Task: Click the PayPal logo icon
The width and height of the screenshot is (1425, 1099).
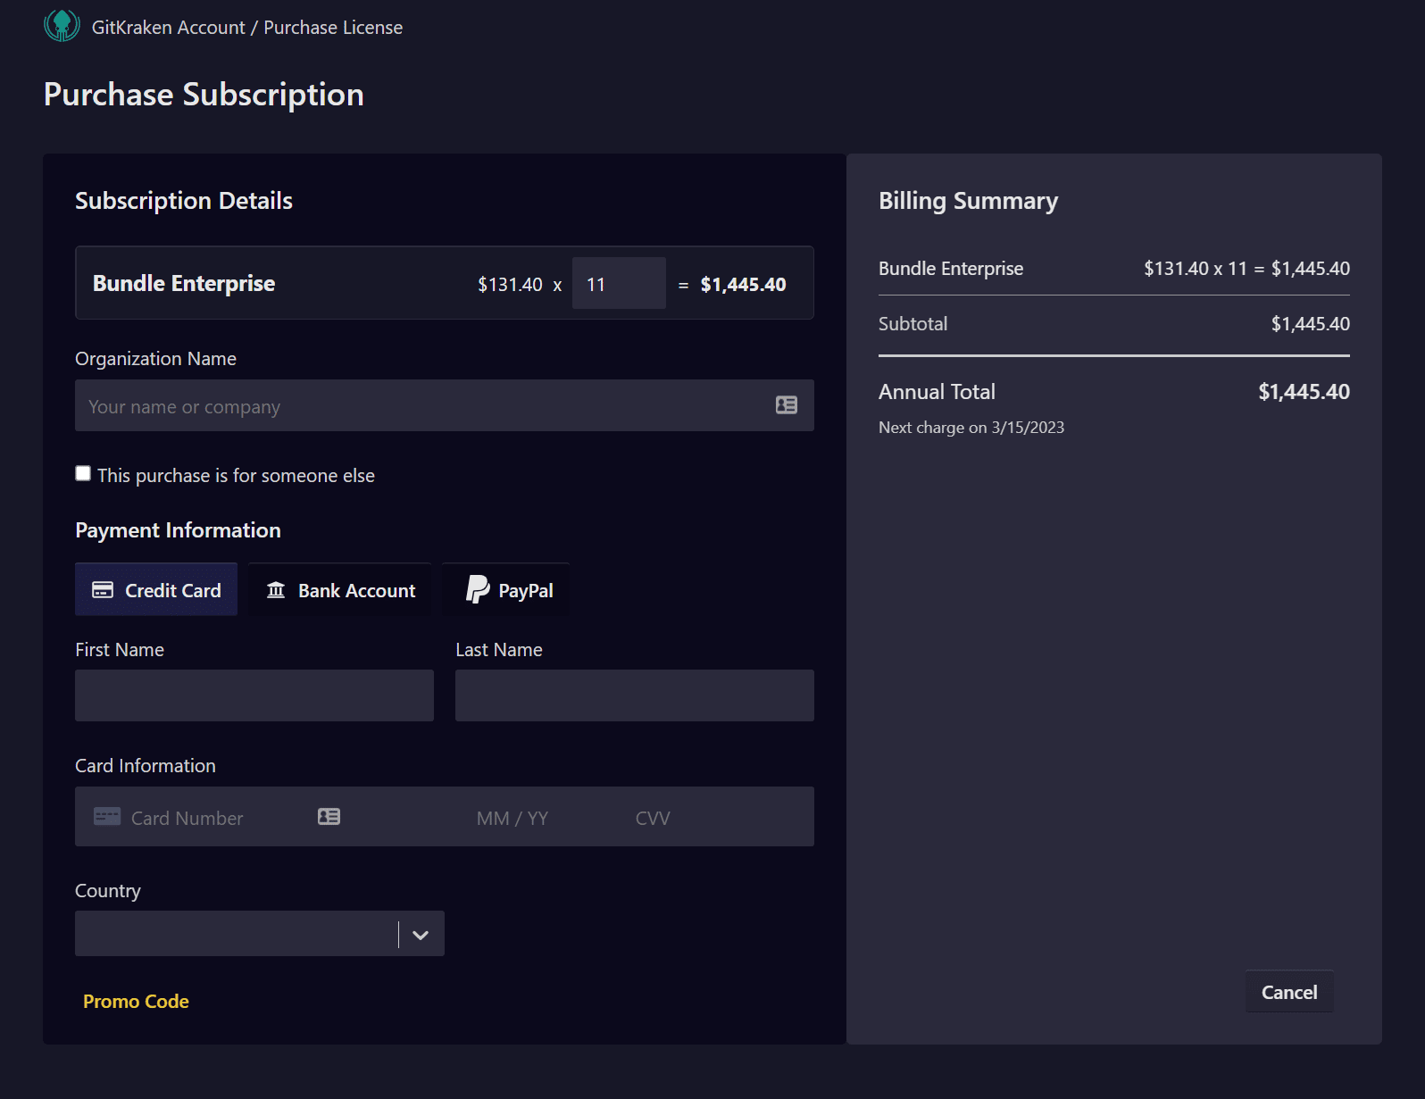Action: [x=478, y=589]
